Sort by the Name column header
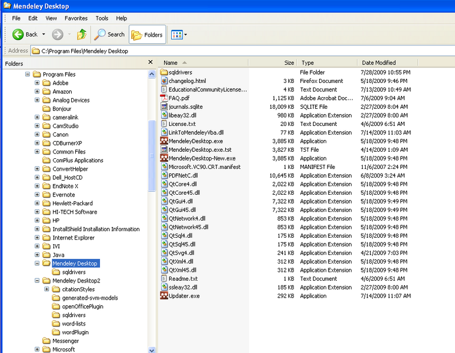 click(x=203, y=63)
